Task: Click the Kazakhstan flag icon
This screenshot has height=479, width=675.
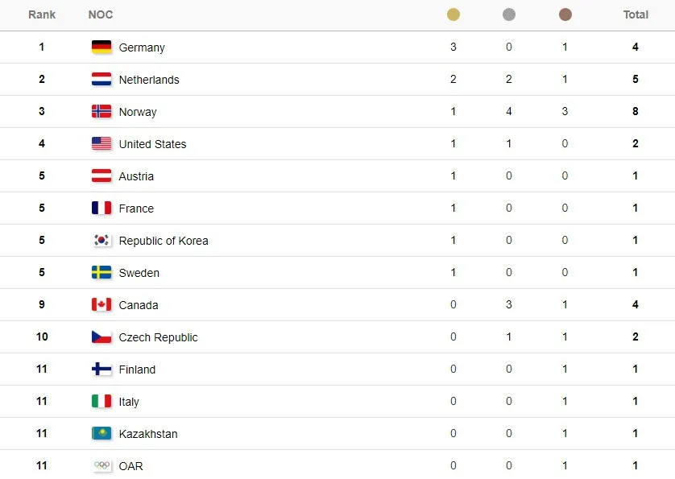Action: pyautogui.click(x=101, y=433)
